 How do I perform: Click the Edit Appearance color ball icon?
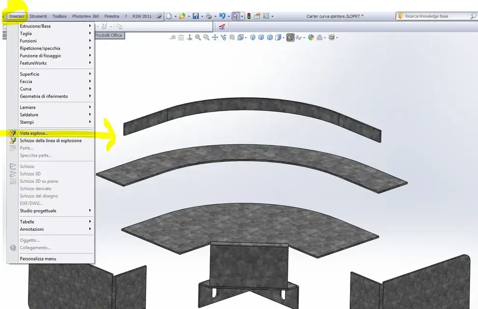[311, 38]
